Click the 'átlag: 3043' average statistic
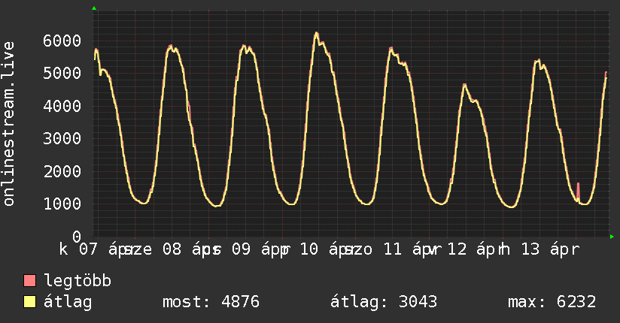The image size is (620, 323). 384,303
